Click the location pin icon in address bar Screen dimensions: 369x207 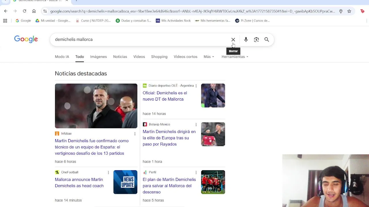(341, 11)
